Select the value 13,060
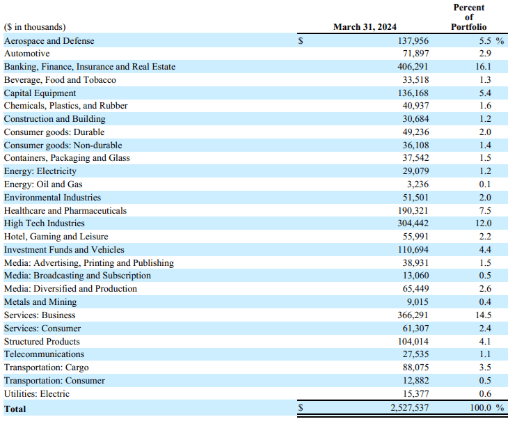 (x=415, y=276)
